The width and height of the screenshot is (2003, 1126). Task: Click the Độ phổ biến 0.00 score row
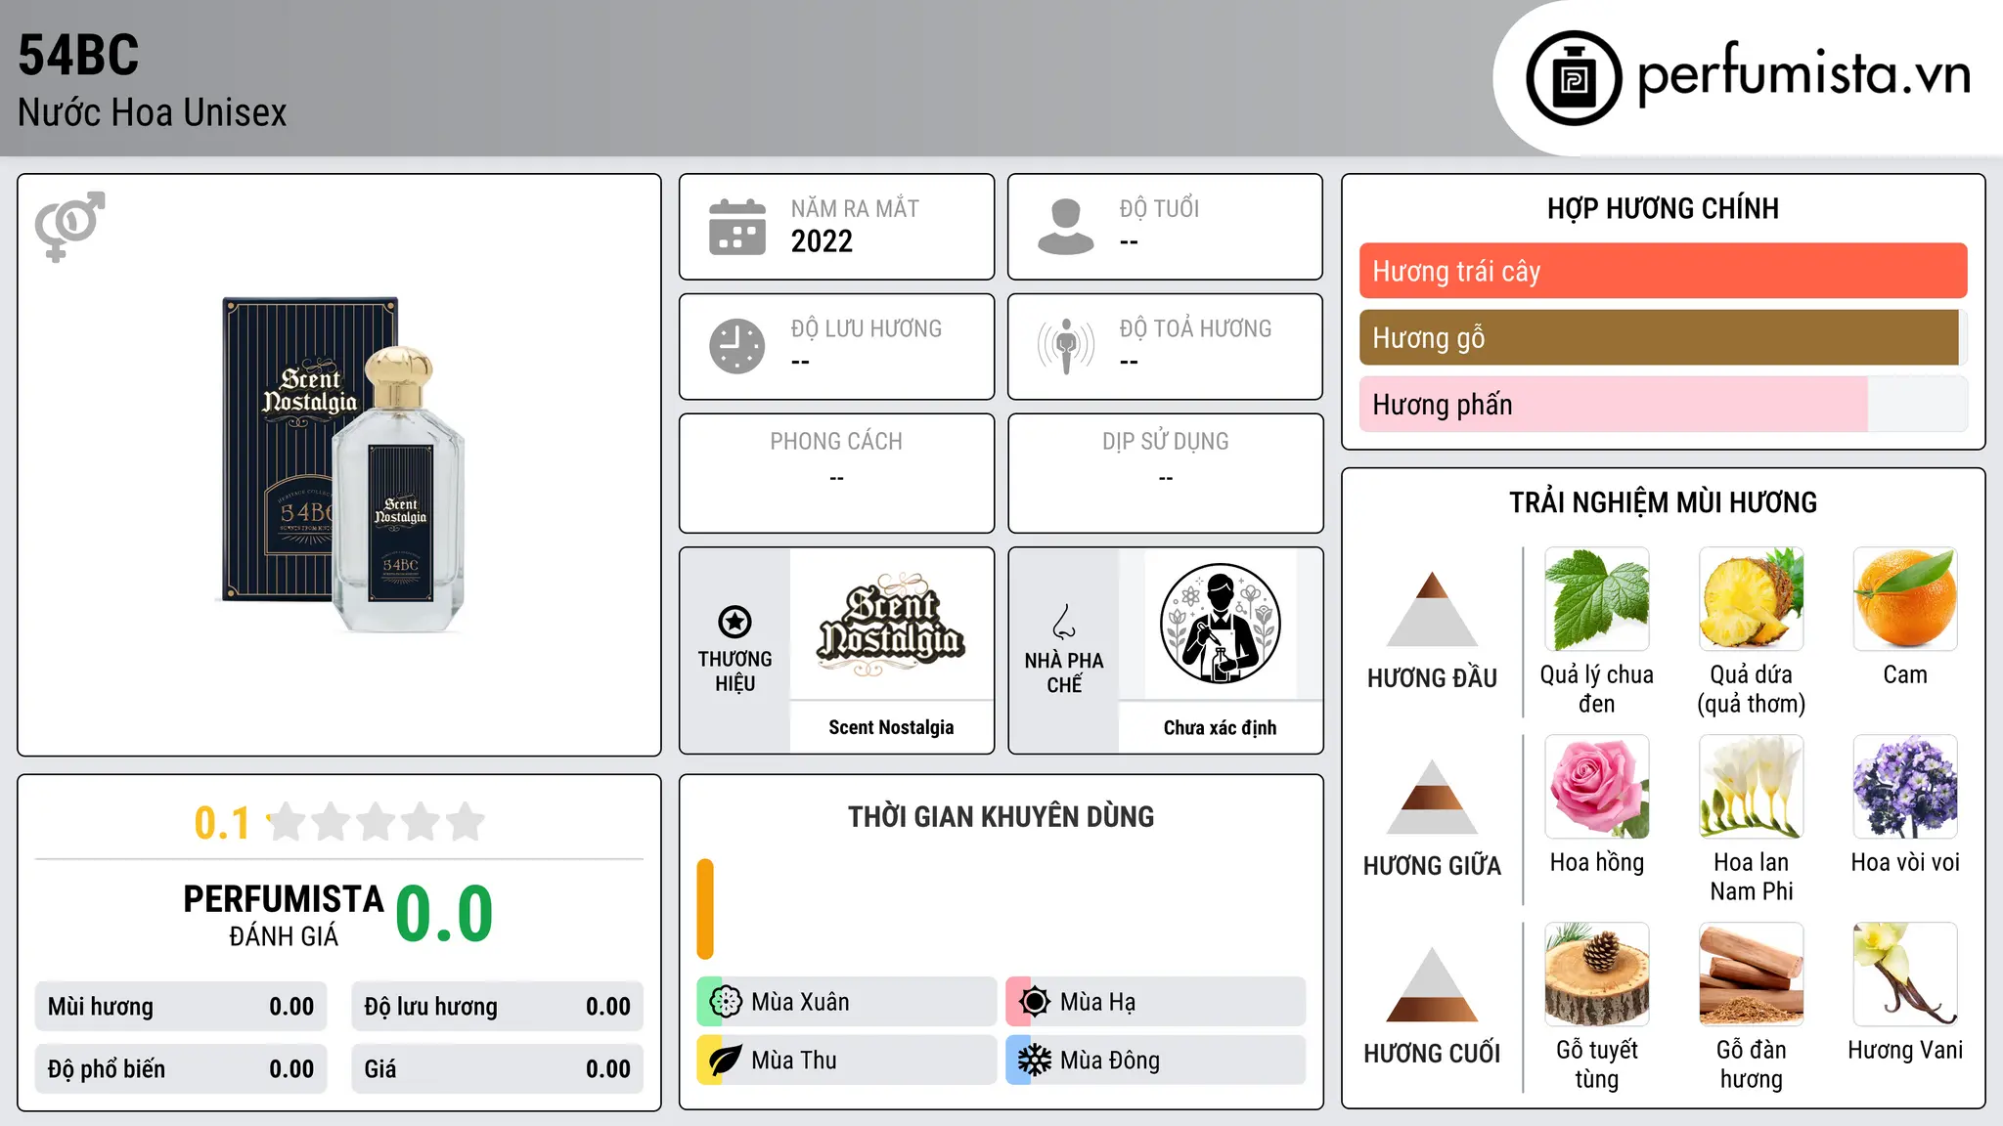coord(181,1069)
